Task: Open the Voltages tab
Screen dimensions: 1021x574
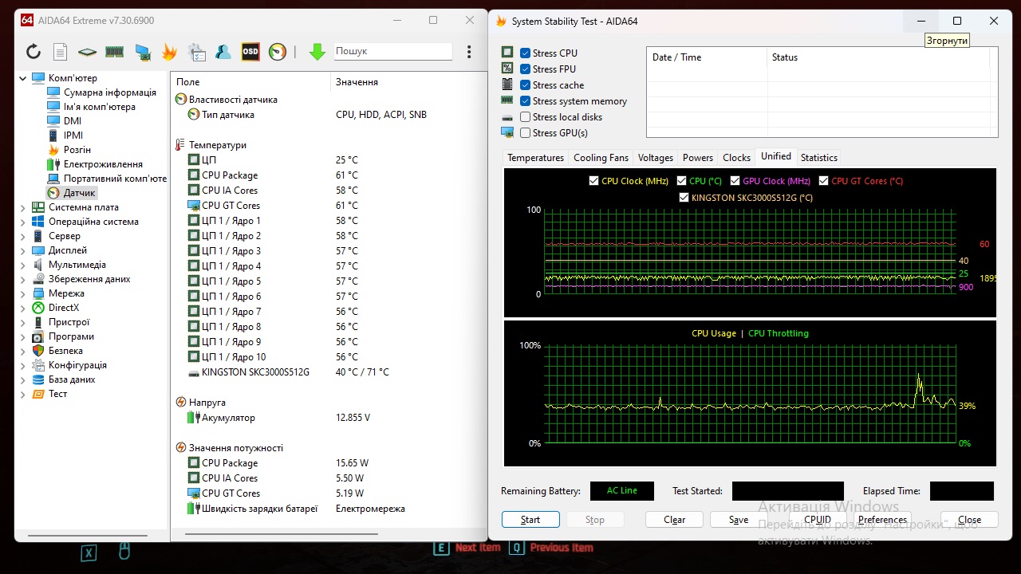Action: coord(656,158)
